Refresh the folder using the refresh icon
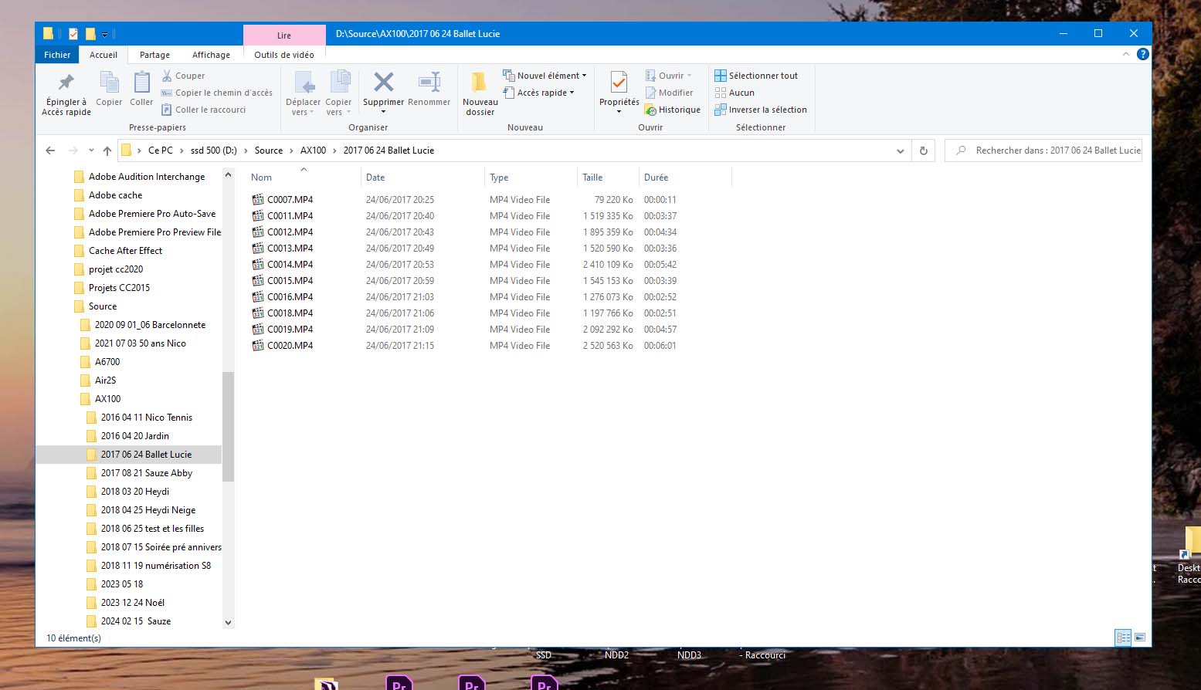This screenshot has height=690, width=1201. pyautogui.click(x=923, y=151)
